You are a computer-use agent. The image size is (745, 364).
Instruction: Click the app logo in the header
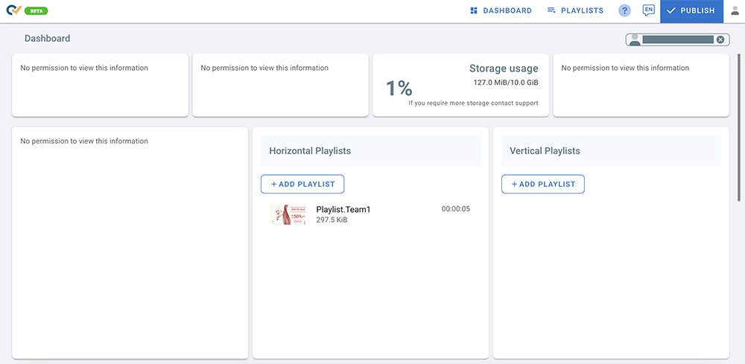(x=13, y=10)
